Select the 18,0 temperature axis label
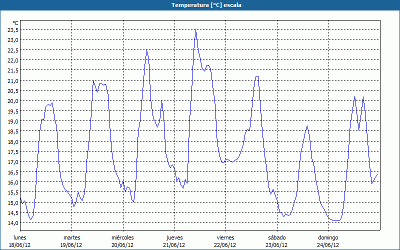Image resolution: width=400 pixels, height=250 pixels. [x=13, y=141]
